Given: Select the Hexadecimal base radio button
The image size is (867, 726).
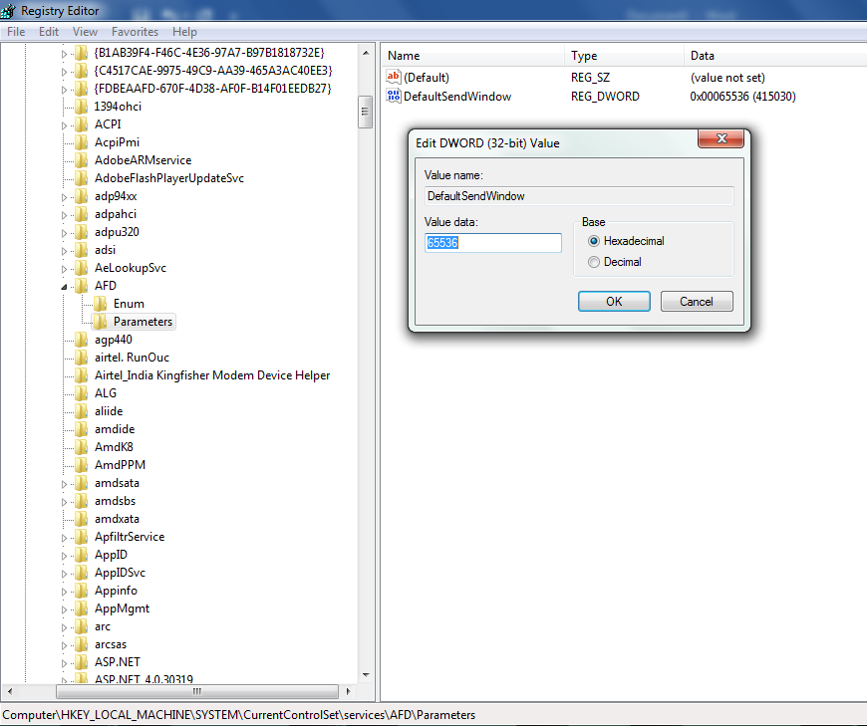Looking at the screenshot, I should point(594,241).
